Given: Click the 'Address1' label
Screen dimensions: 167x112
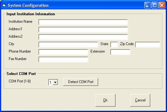Looking at the screenshot, I should click(x=15, y=29).
